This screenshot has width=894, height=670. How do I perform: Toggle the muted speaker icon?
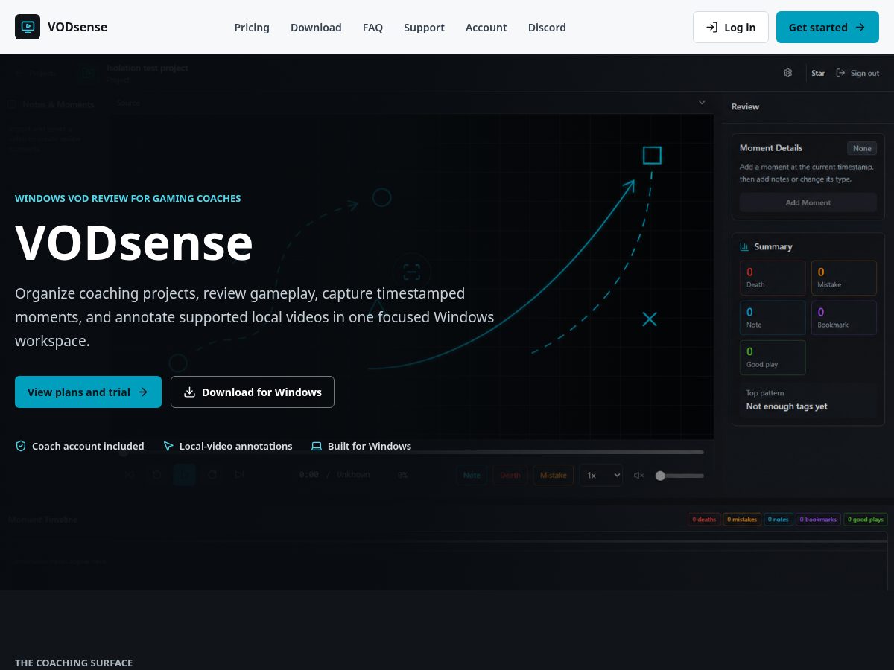click(x=638, y=475)
